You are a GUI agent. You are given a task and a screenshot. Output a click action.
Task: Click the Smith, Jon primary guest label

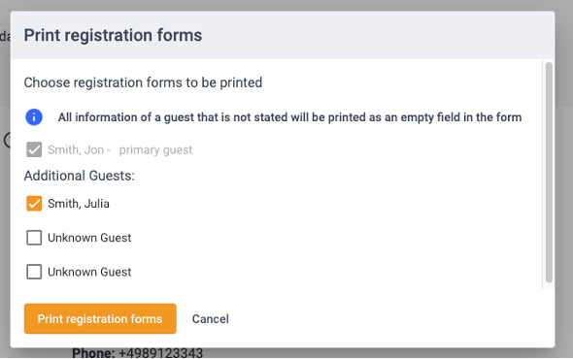(119, 149)
